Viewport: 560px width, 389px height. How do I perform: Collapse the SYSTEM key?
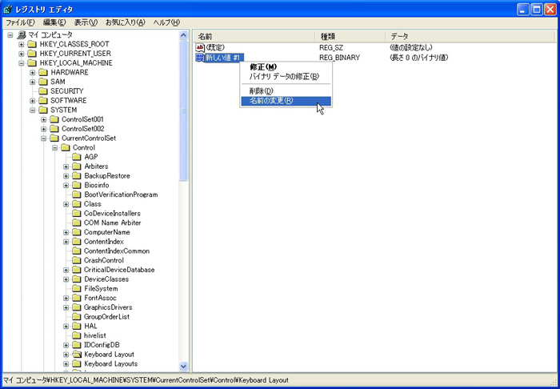click(x=33, y=110)
